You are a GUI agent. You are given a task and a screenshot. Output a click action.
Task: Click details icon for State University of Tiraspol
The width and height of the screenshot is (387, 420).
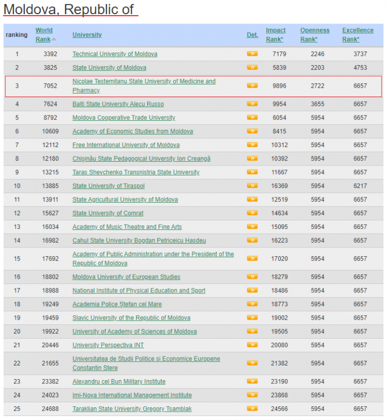[x=252, y=186]
